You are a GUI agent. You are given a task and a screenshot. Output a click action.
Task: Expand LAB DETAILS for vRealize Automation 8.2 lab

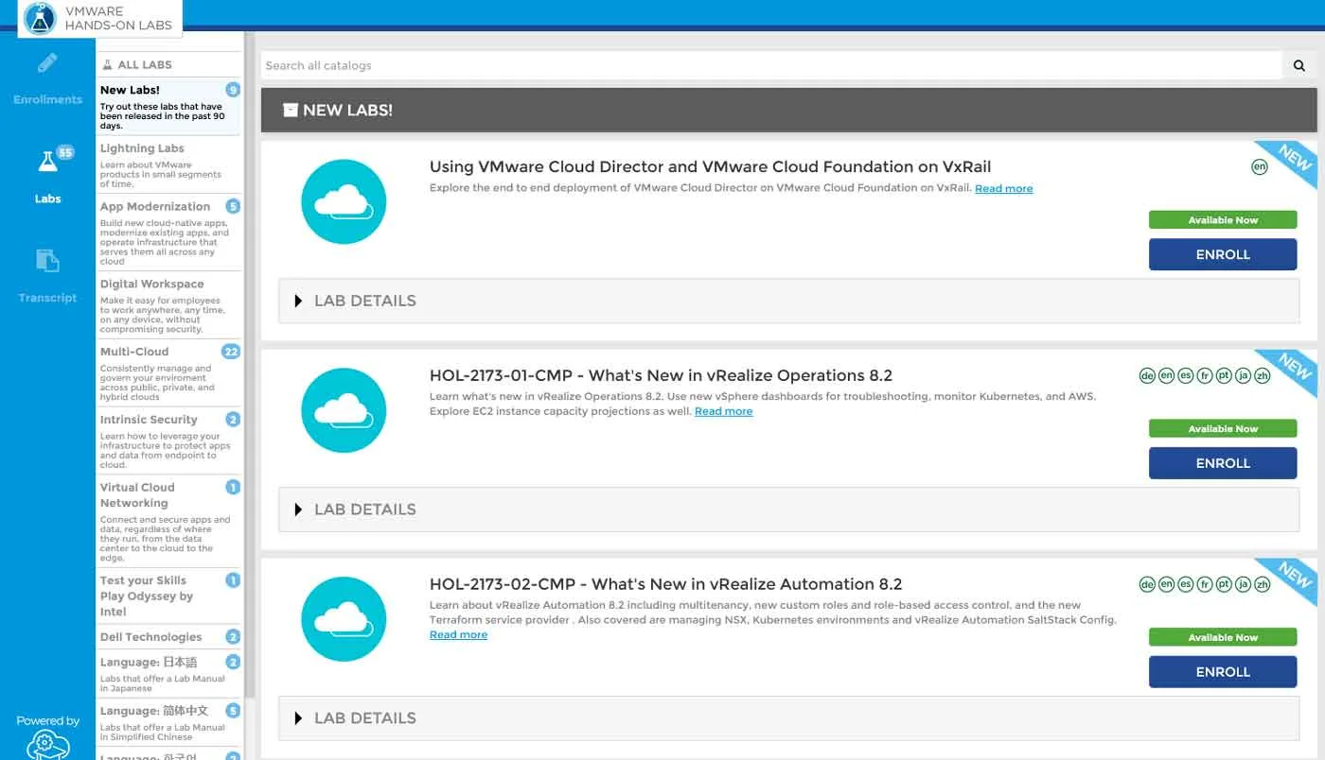pos(789,718)
